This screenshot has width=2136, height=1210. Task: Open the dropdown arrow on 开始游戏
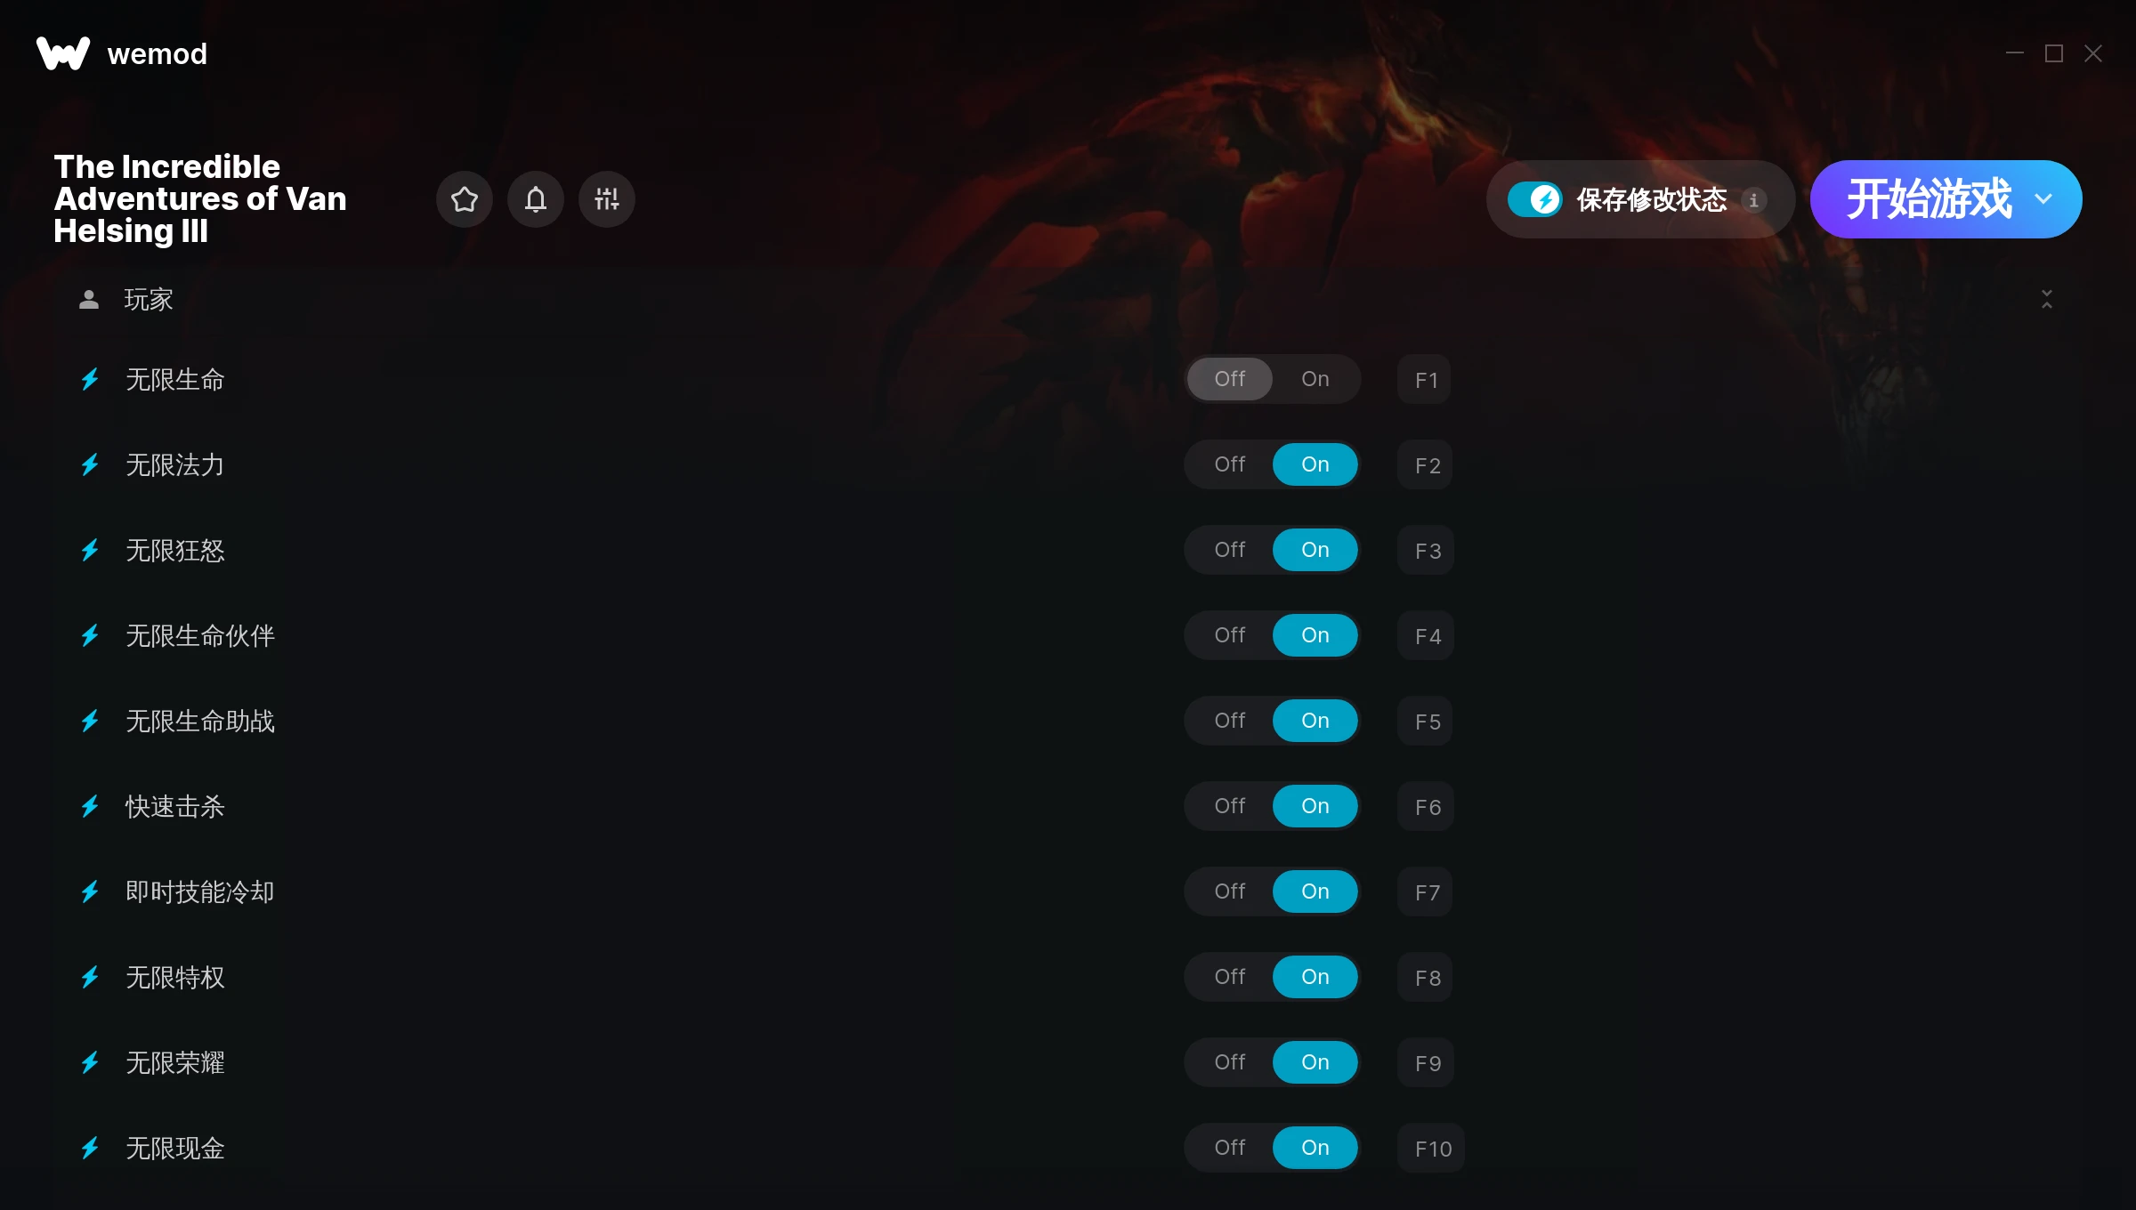(x=2043, y=199)
